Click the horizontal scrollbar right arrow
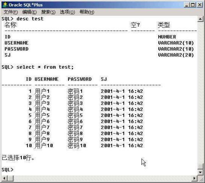Image resolution: width=205 pixels, height=183 pixels. coord(194,178)
